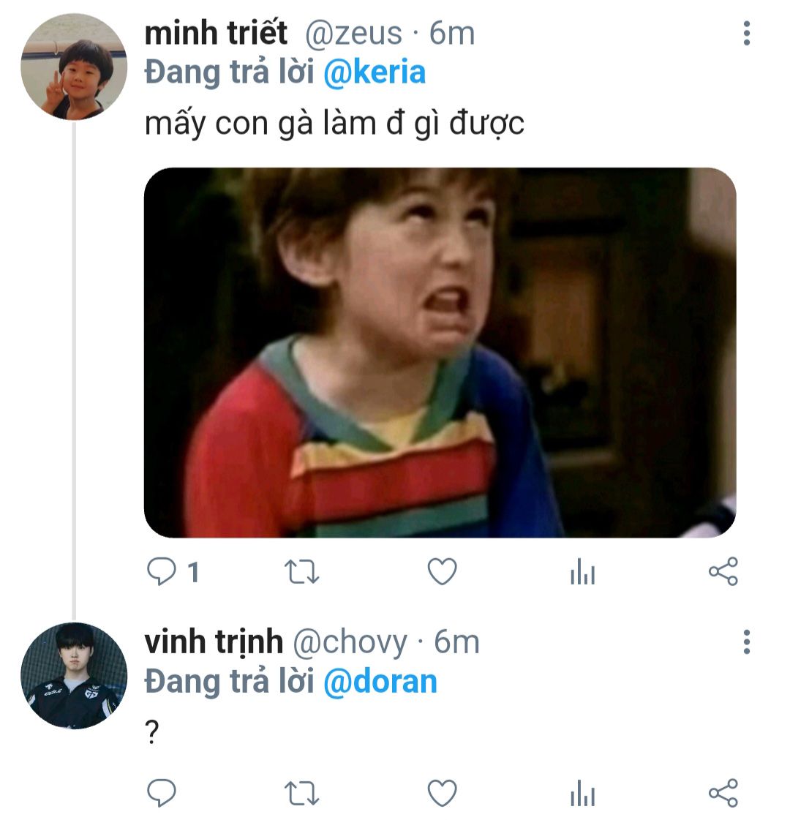Open the tweet text about "mấy con gà"
This screenshot has height=820, width=790.
[334, 124]
